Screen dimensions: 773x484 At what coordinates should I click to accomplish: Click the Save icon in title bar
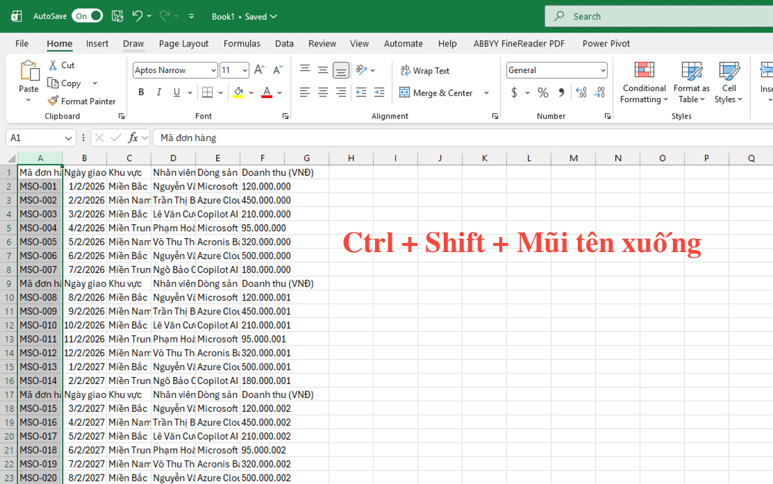[117, 16]
